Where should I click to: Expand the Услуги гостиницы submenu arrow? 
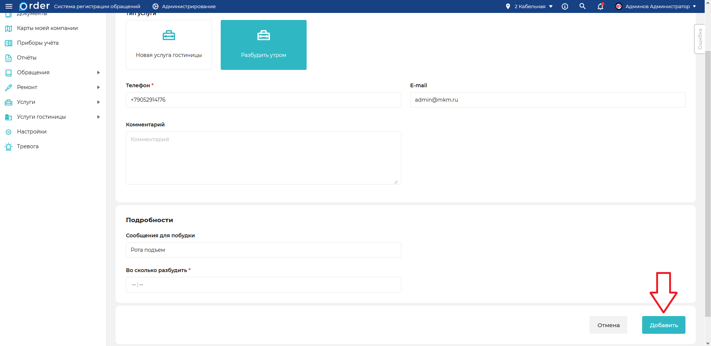coord(99,117)
